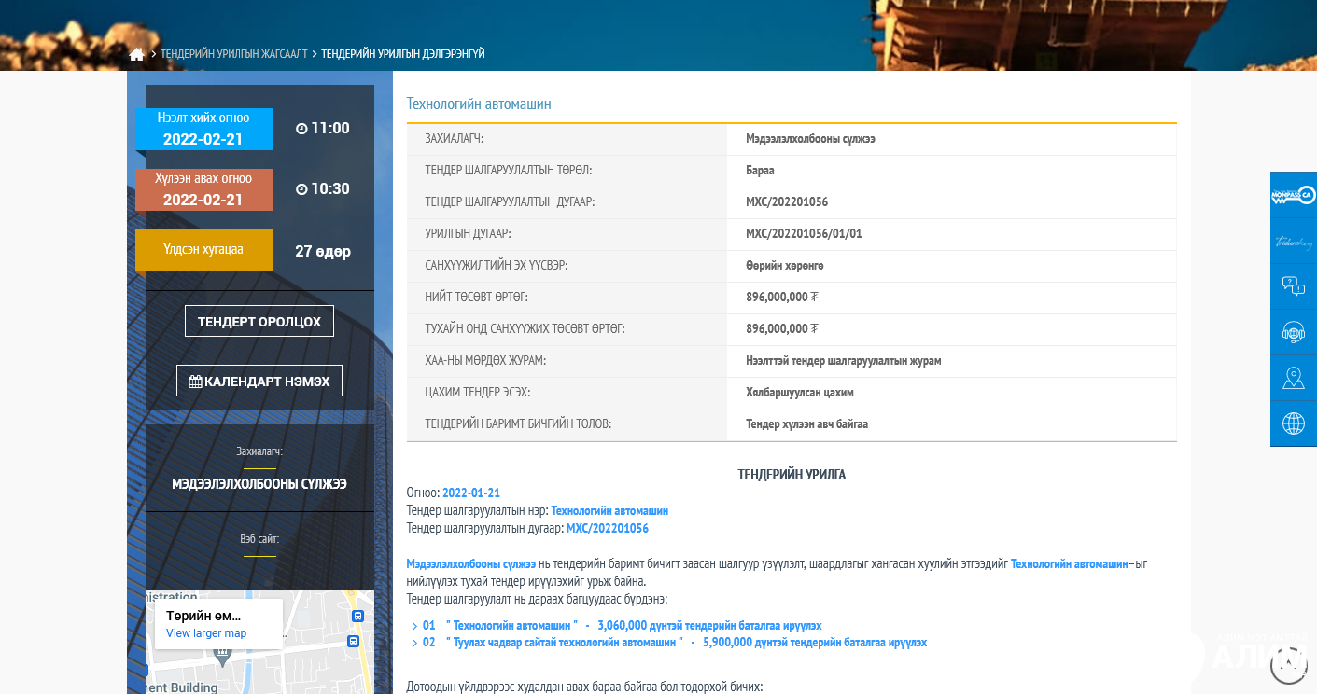Click the Технологийн автомашин page heading
Screen dimensions: 1317x694
pos(479,104)
